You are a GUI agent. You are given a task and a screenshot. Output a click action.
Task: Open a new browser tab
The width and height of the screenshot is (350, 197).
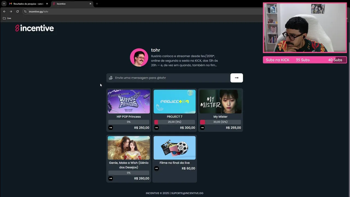[x=97, y=4]
